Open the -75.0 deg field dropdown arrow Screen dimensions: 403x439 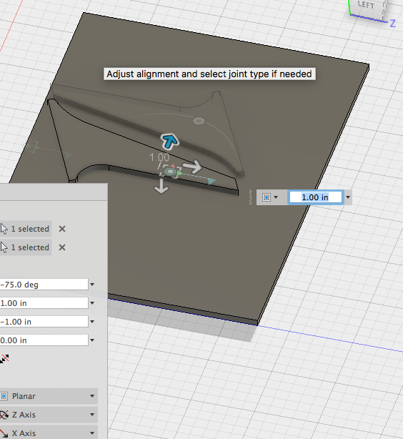coord(92,285)
